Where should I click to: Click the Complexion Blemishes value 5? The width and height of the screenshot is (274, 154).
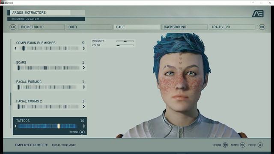83,43
